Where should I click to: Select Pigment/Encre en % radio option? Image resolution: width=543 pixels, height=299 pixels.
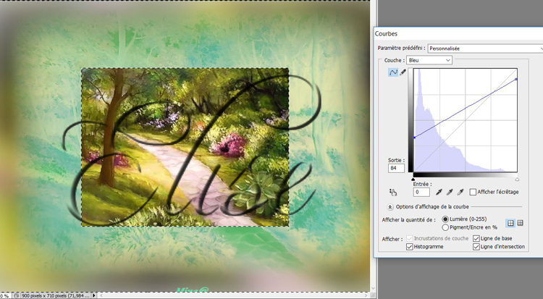[x=445, y=227]
